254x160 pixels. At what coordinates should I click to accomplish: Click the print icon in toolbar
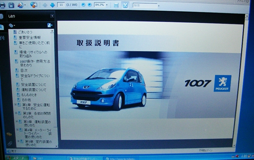(x=3, y=5)
